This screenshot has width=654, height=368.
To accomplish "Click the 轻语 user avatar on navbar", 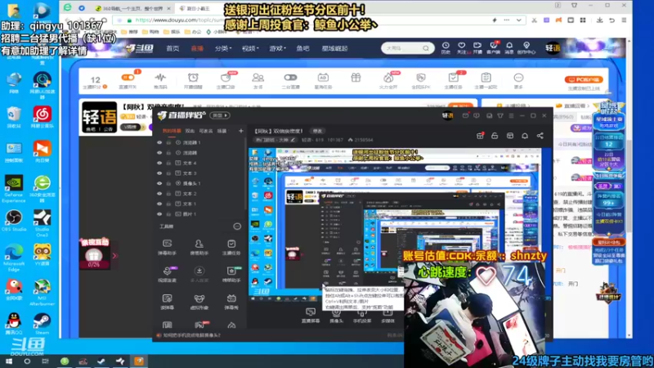I will tap(553, 48).
